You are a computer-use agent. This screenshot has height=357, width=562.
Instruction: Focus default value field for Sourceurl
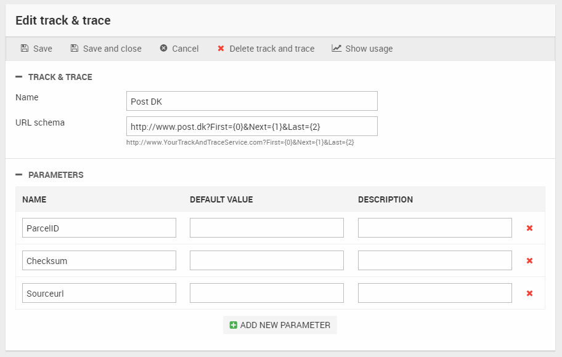pyautogui.click(x=266, y=293)
